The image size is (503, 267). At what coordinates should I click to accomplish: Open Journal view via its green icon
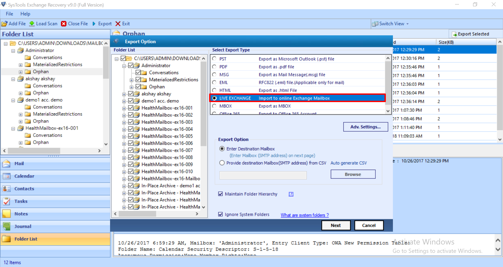coord(7,226)
